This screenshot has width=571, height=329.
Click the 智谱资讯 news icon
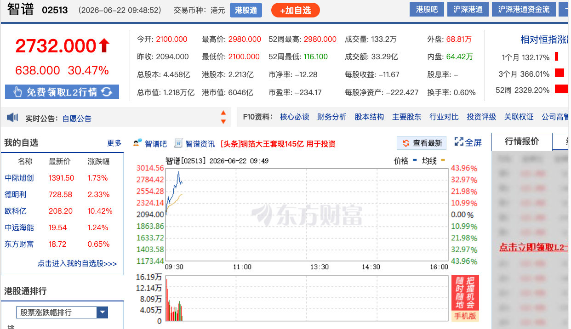(178, 143)
